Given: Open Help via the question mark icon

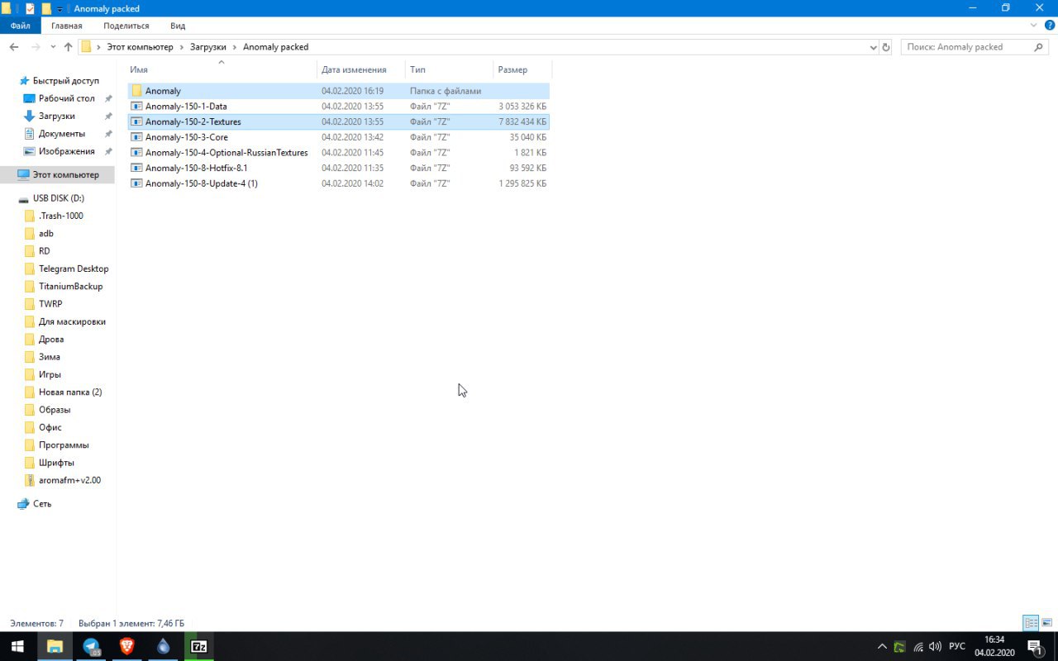Looking at the screenshot, I should (x=1050, y=26).
